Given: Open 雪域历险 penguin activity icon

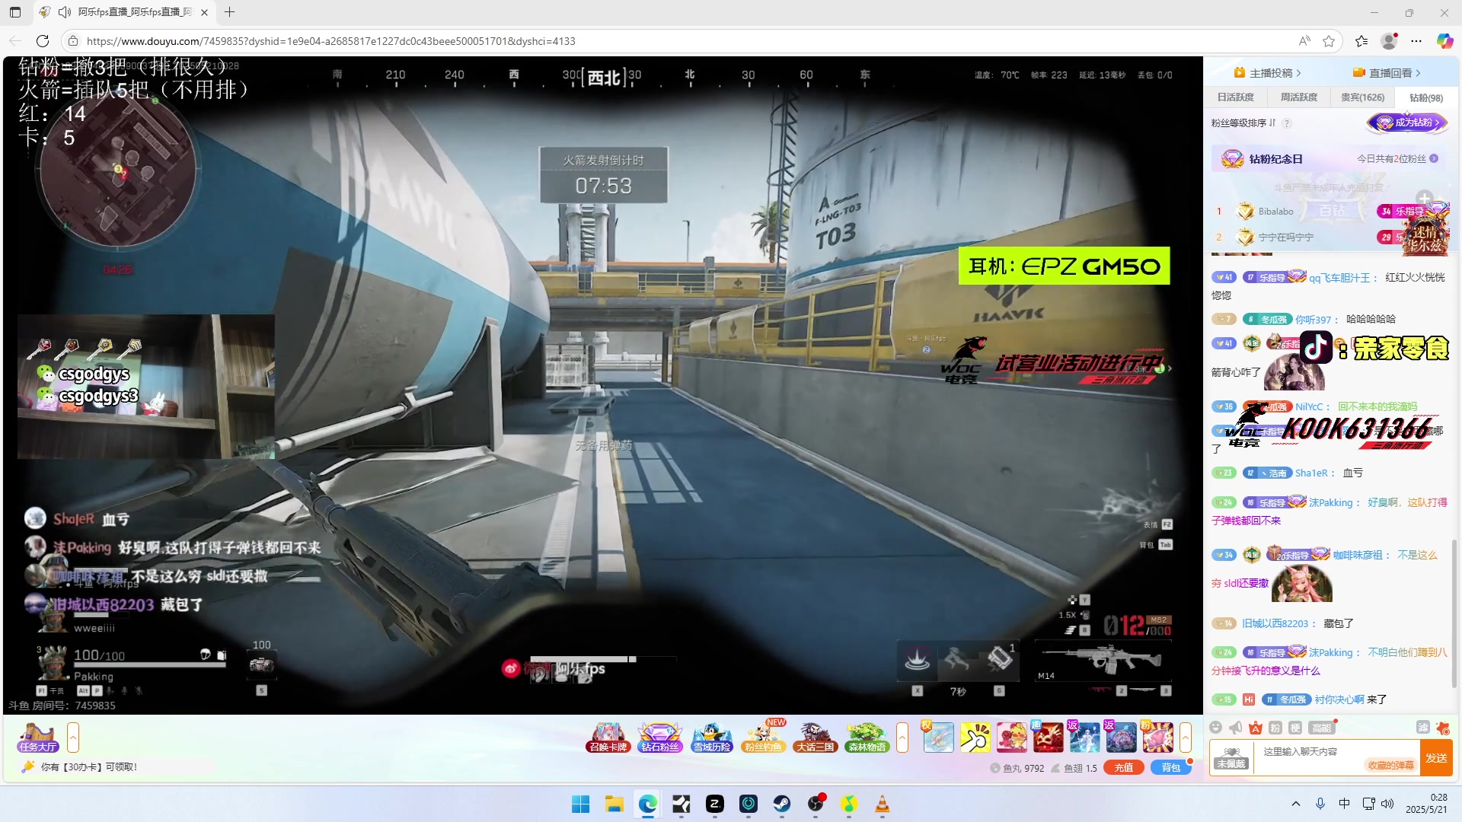Looking at the screenshot, I should tap(712, 737).
